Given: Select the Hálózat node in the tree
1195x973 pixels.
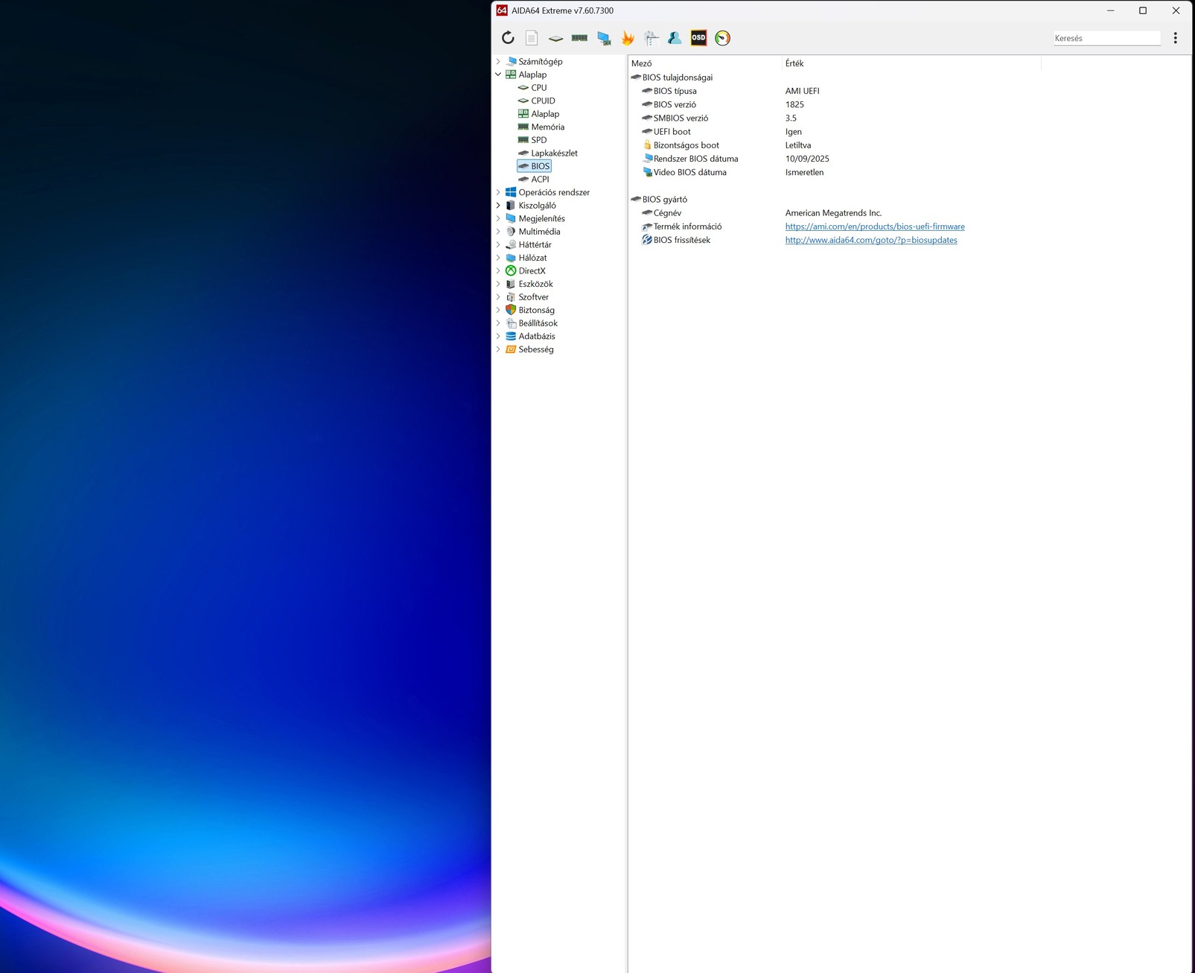Looking at the screenshot, I should [x=532, y=258].
